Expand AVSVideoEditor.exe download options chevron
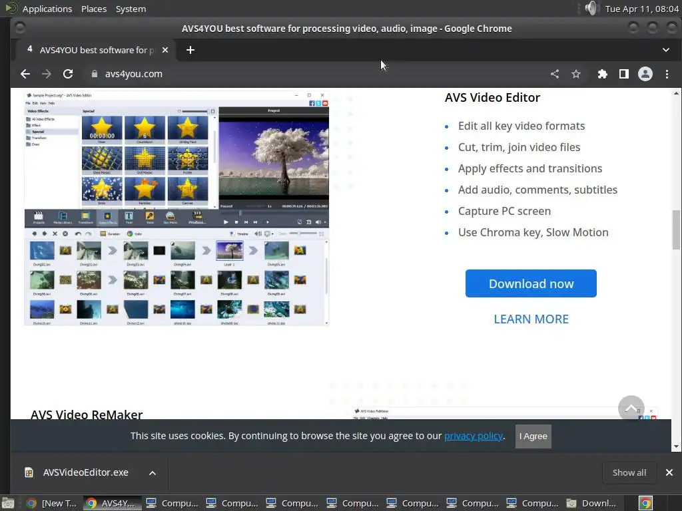This screenshot has height=511, width=682. pos(153,473)
